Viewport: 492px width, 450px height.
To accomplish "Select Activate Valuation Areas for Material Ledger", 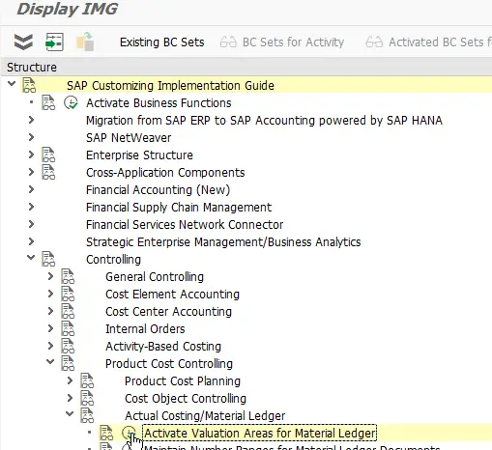I will click(x=260, y=433).
